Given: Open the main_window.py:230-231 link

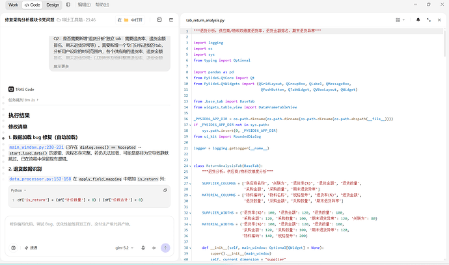Looking at the screenshot, I should click(x=36, y=147).
